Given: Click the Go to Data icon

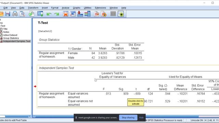Looking at the screenshot, I should click(66, 14).
